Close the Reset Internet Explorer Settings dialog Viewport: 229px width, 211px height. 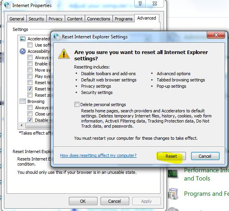click(x=216, y=35)
